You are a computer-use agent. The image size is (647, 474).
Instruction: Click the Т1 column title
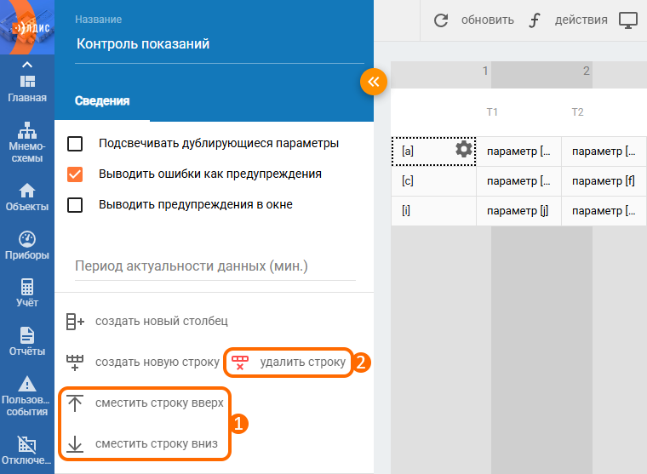pos(492,112)
